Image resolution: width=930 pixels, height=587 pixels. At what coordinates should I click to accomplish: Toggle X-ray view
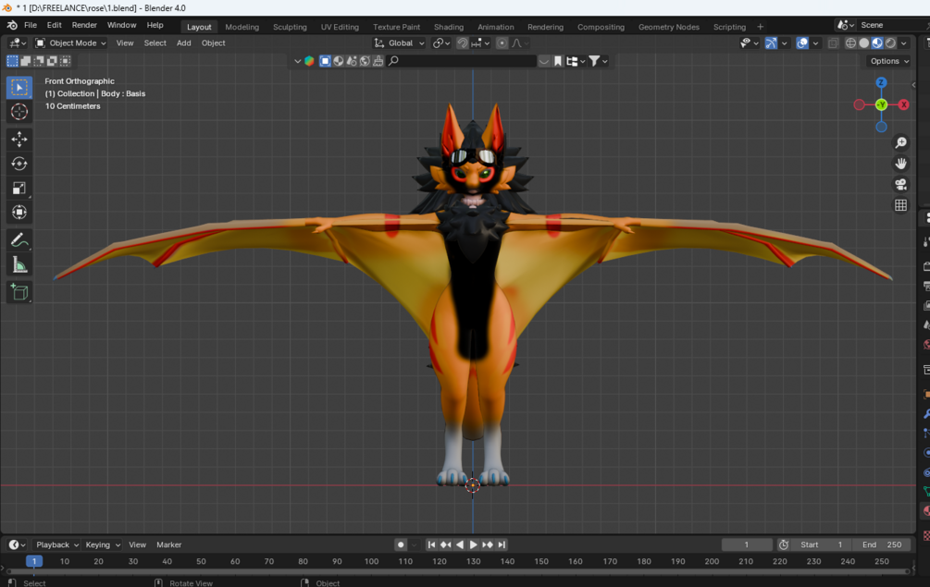point(833,43)
